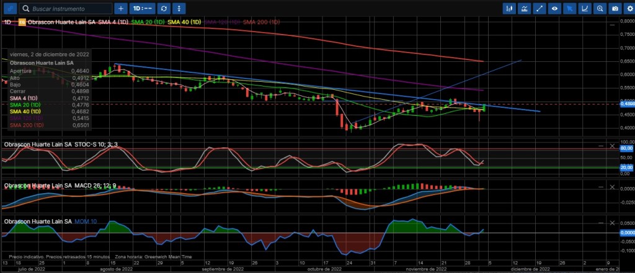Select the trend line drawing tool
The image size is (635, 273).
coord(540,9)
